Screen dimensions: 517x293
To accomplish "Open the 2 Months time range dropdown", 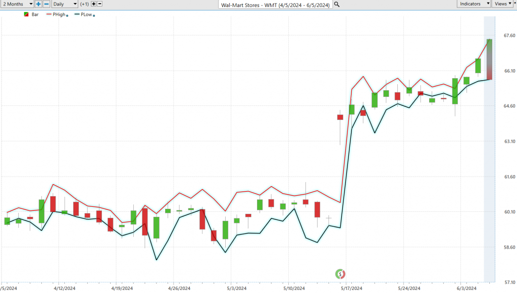I will [17, 4].
